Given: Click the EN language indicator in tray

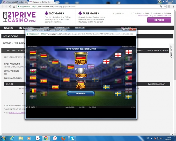Looking at the screenshot, I should 148,138.
